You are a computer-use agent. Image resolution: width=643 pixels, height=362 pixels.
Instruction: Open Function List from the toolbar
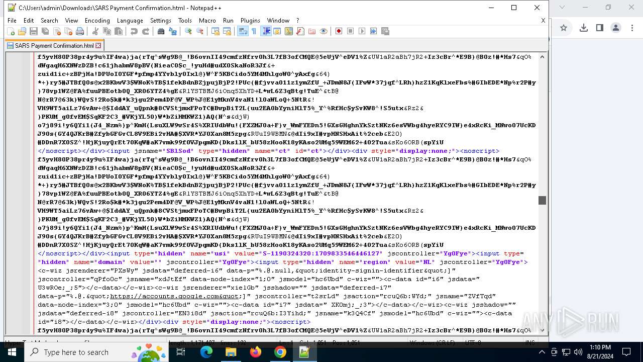[x=300, y=31]
